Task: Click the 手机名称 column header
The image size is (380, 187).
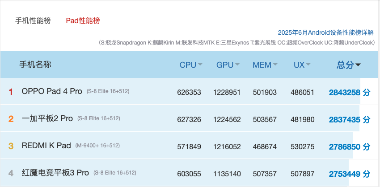Action: 35,65
